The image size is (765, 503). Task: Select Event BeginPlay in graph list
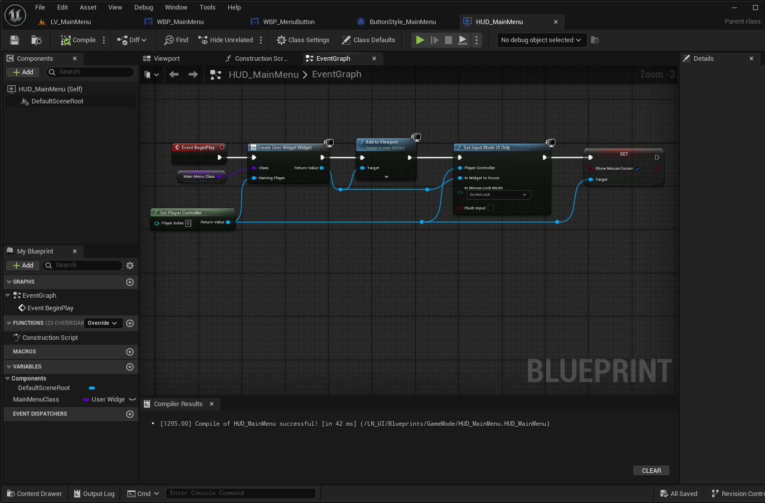pos(50,308)
